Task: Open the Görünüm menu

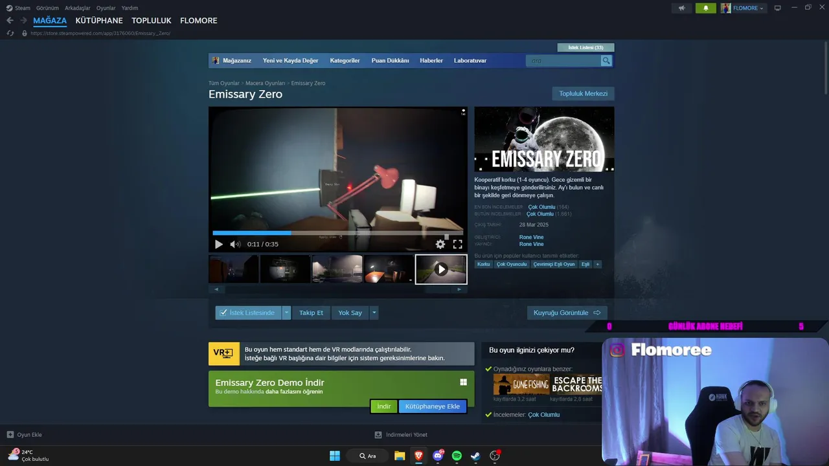Action: coord(47,8)
